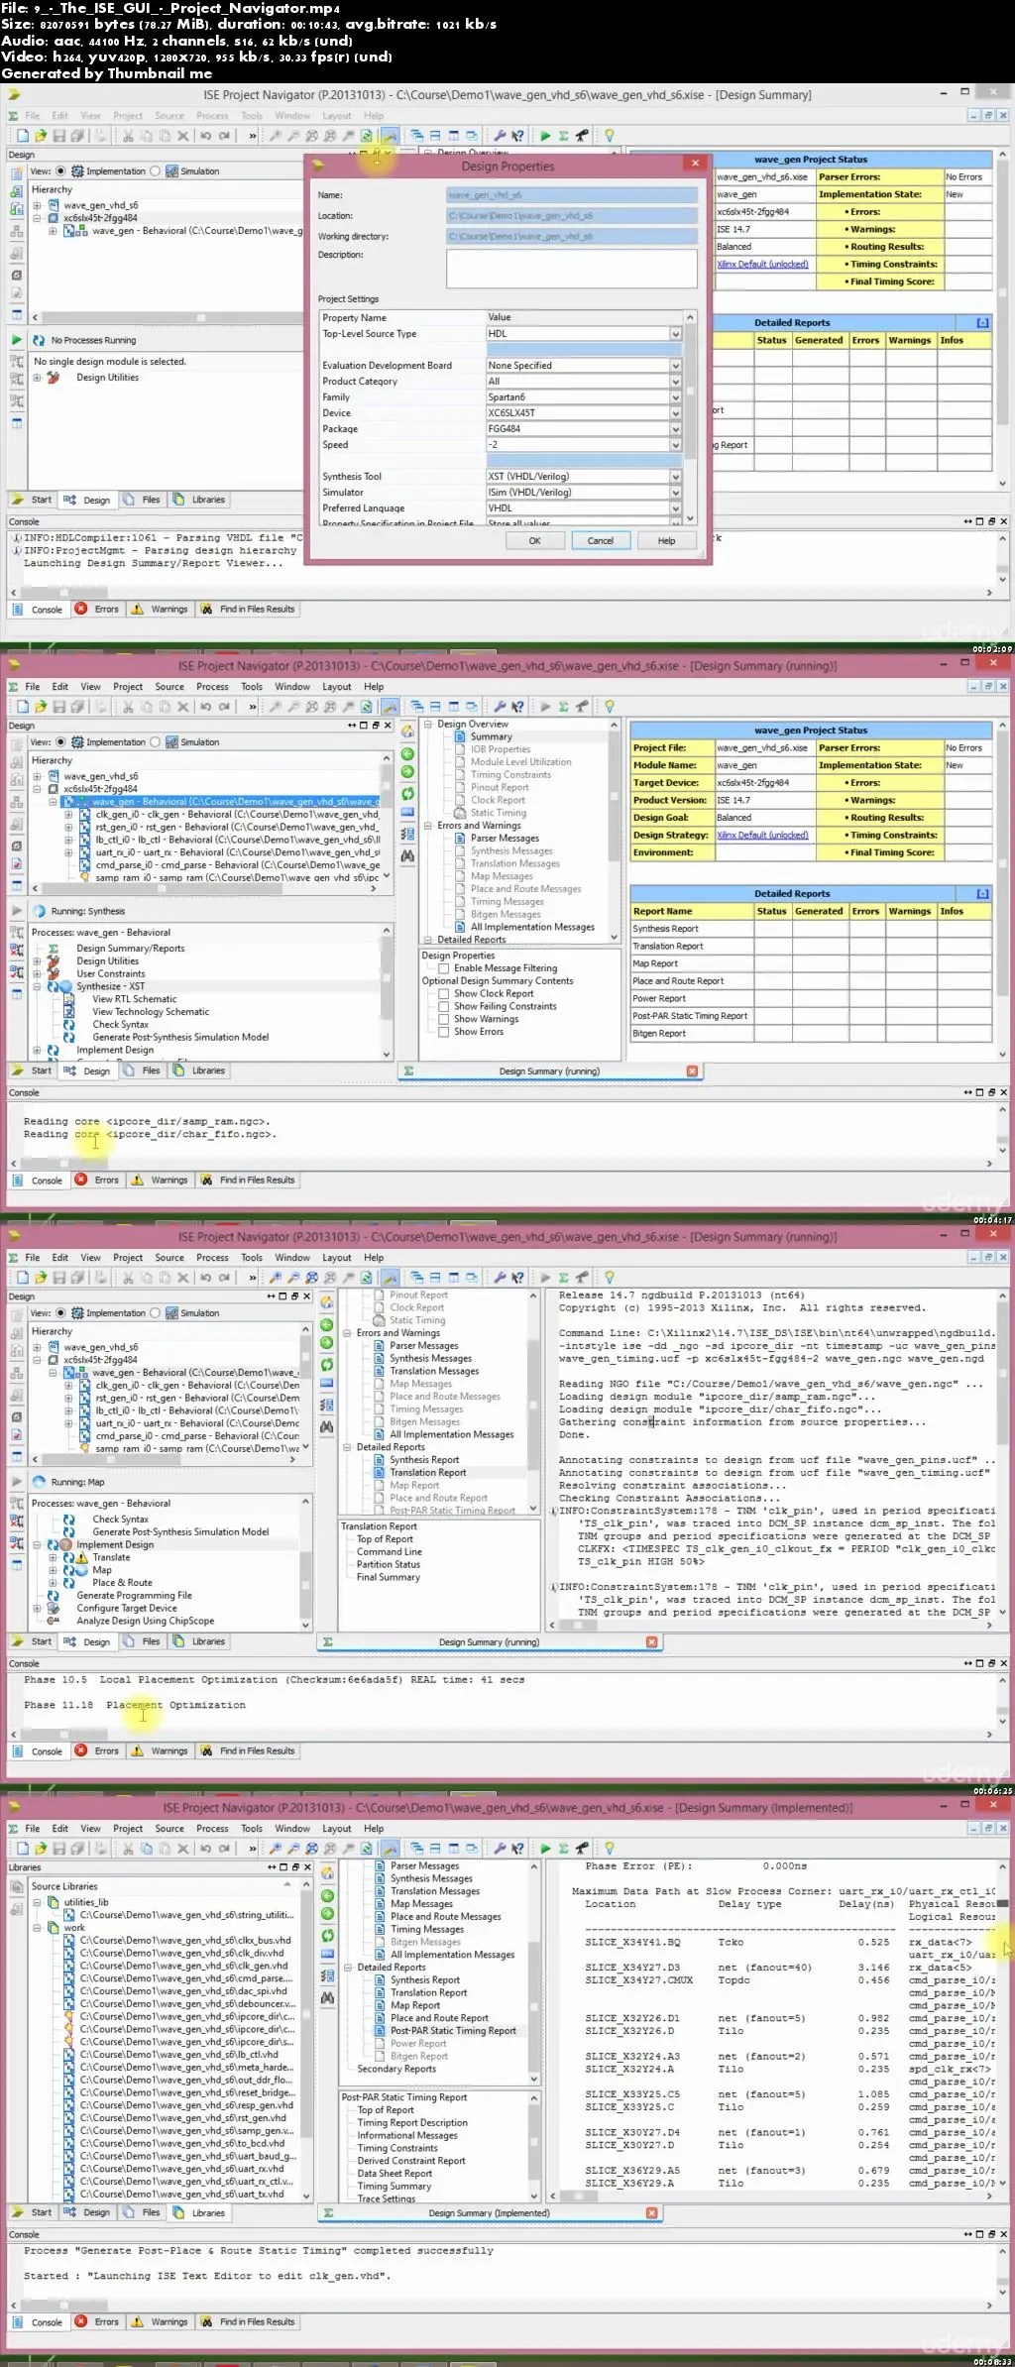Click Help in Design Properties dialog
Viewport: 1015px width, 2367px height.
click(667, 541)
